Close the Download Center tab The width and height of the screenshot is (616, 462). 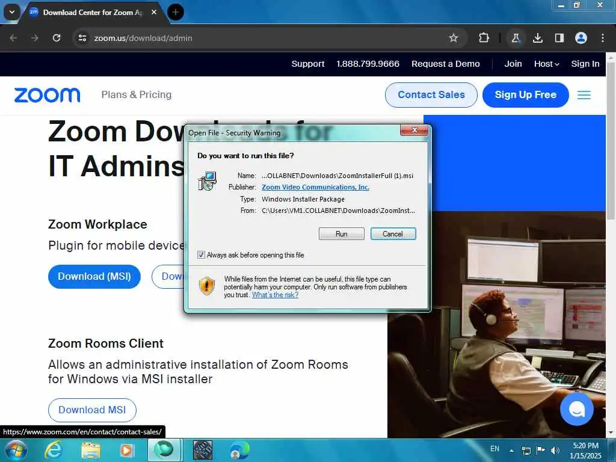point(154,12)
